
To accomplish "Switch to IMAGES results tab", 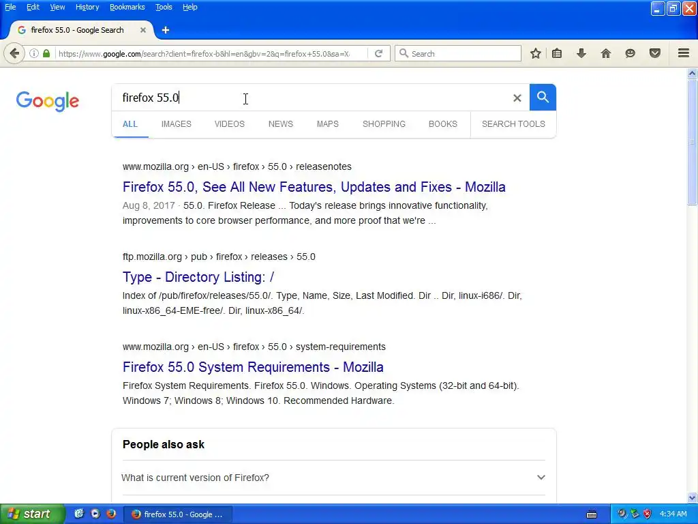I will [x=177, y=124].
